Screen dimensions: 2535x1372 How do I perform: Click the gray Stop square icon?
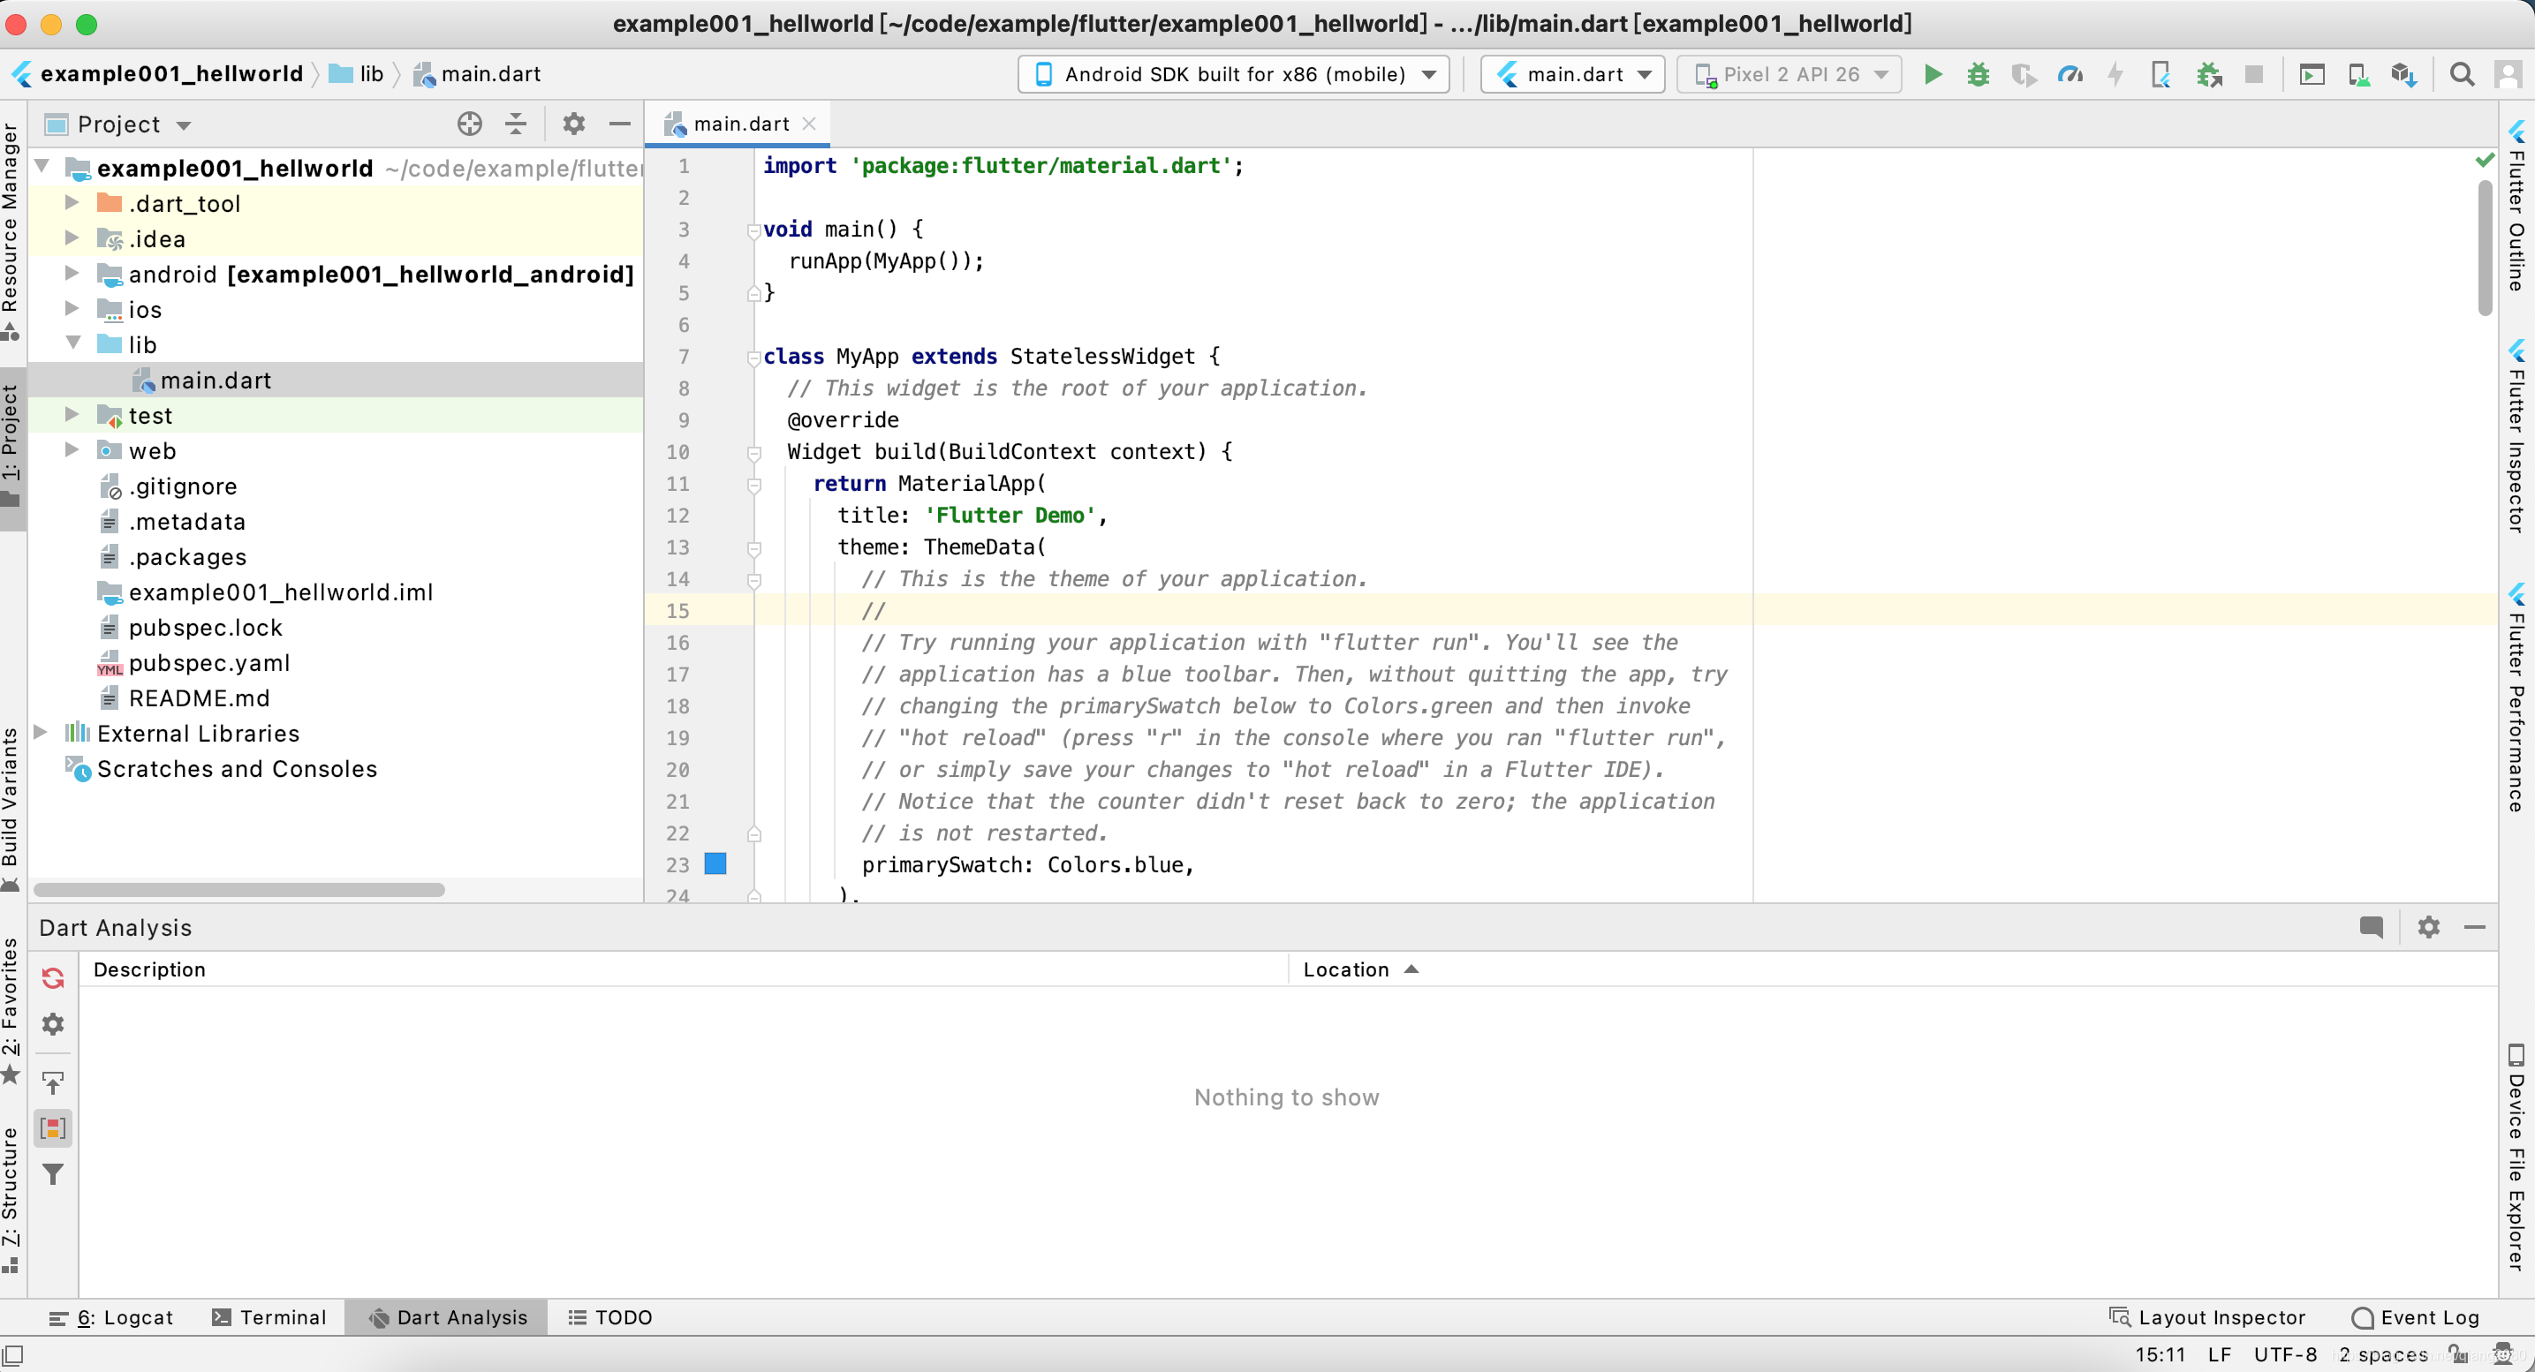tap(2253, 75)
